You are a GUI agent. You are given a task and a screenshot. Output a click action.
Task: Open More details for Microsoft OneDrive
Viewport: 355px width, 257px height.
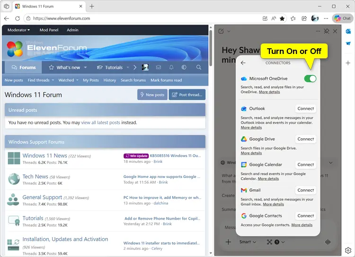point(269,92)
